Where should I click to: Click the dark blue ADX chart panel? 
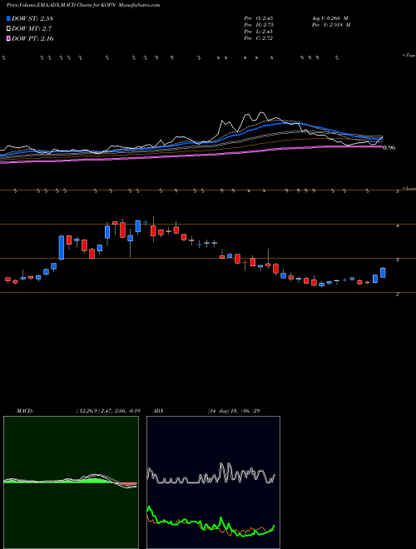click(x=213, y=482)
